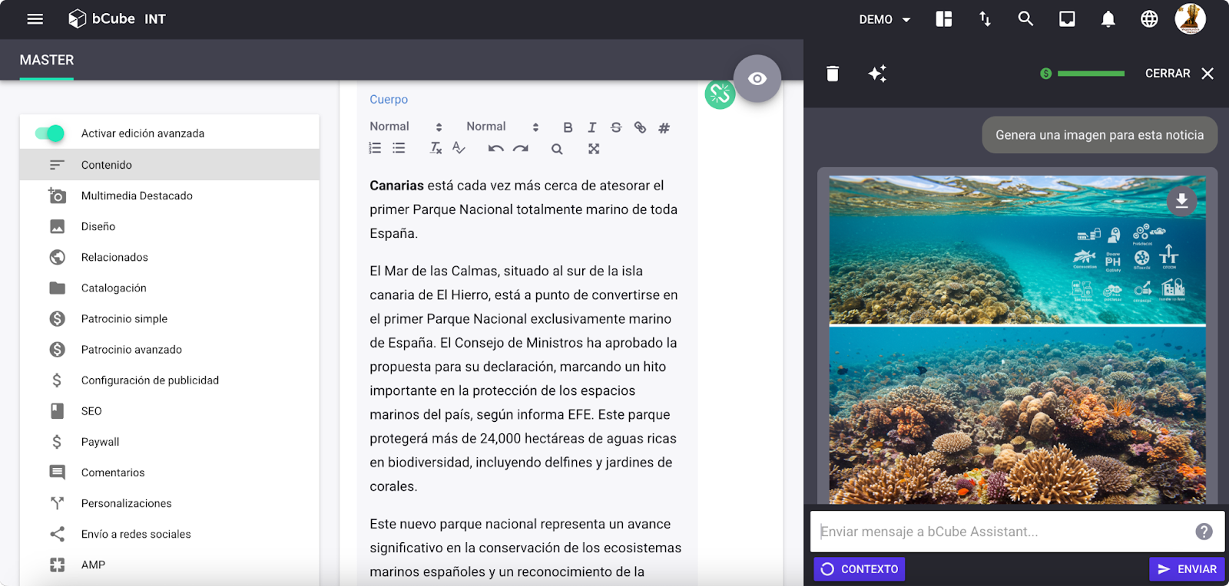
Task: Apply strikethrough formatting
Action: [x=616, y=127]
